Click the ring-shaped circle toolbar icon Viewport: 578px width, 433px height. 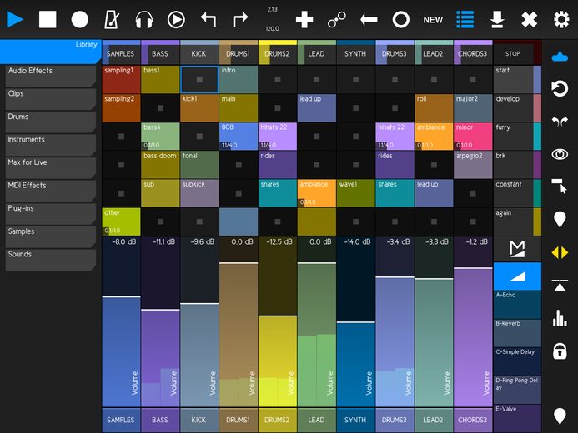click(400, 19)
